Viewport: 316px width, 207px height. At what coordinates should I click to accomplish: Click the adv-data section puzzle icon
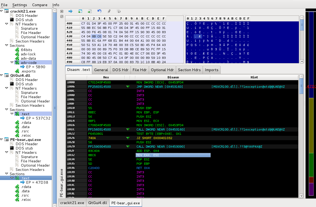pyautogui.click(x=17, y=58)
